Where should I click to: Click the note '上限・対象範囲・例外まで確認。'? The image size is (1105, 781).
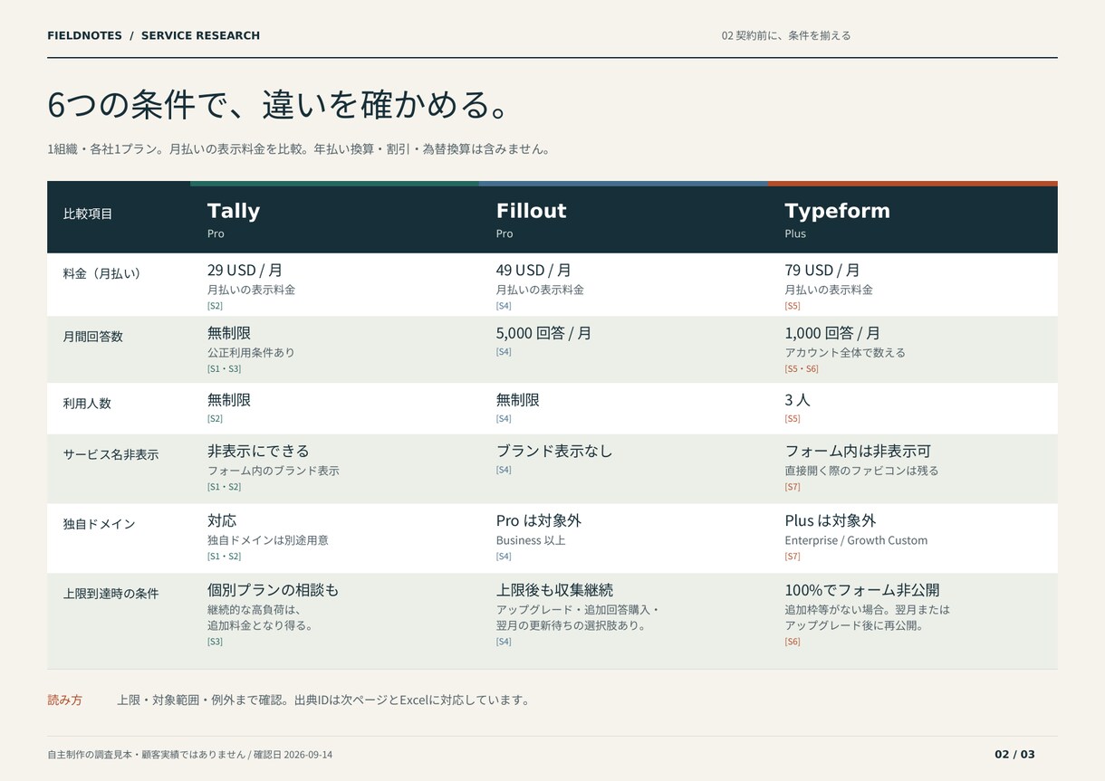(205, 700)
